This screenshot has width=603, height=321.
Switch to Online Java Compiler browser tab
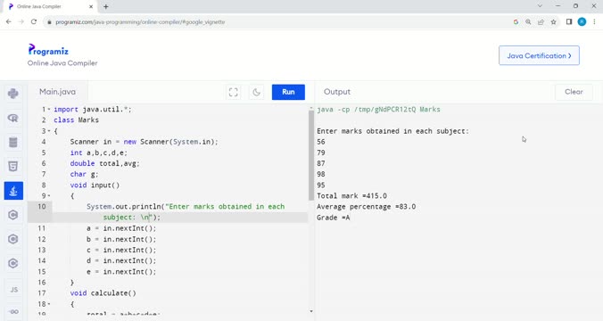pyautogui.click(x=50, y=6)
